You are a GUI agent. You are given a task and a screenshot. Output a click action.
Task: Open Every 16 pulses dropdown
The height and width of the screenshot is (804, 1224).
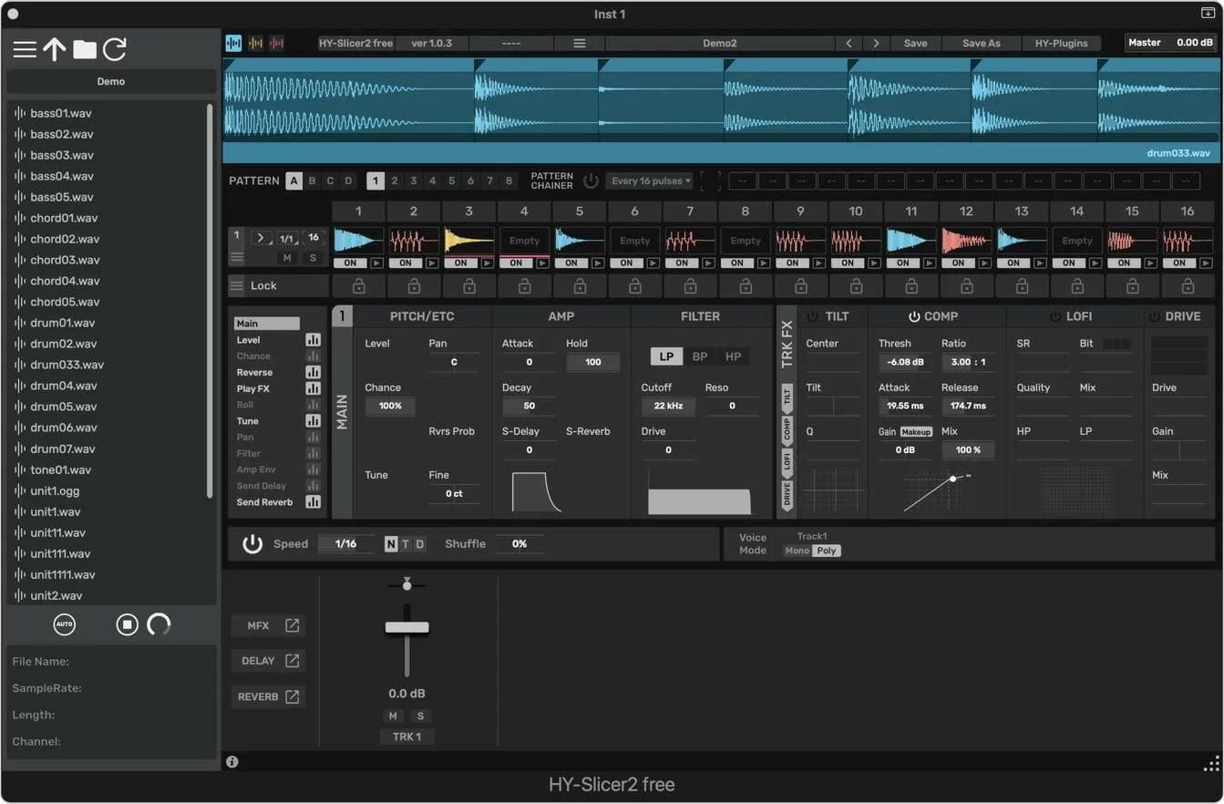tap(649, 180)
